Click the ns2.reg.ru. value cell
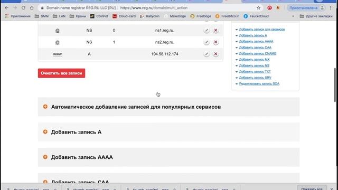This screenshot has width=338, height=190. click(x=165, y=42)
